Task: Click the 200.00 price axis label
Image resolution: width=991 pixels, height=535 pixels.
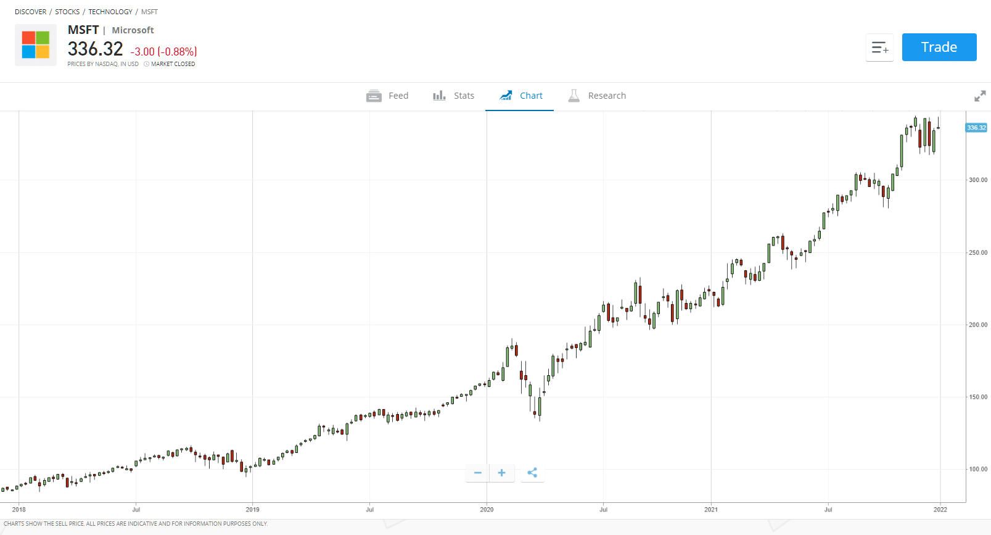Action: [x=978, y=325]
